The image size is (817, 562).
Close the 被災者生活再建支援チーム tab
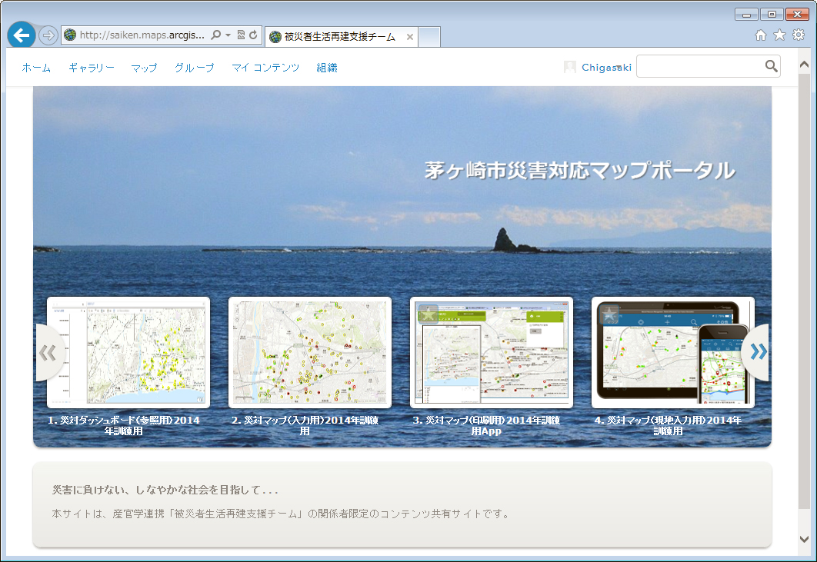click(410, 37)
